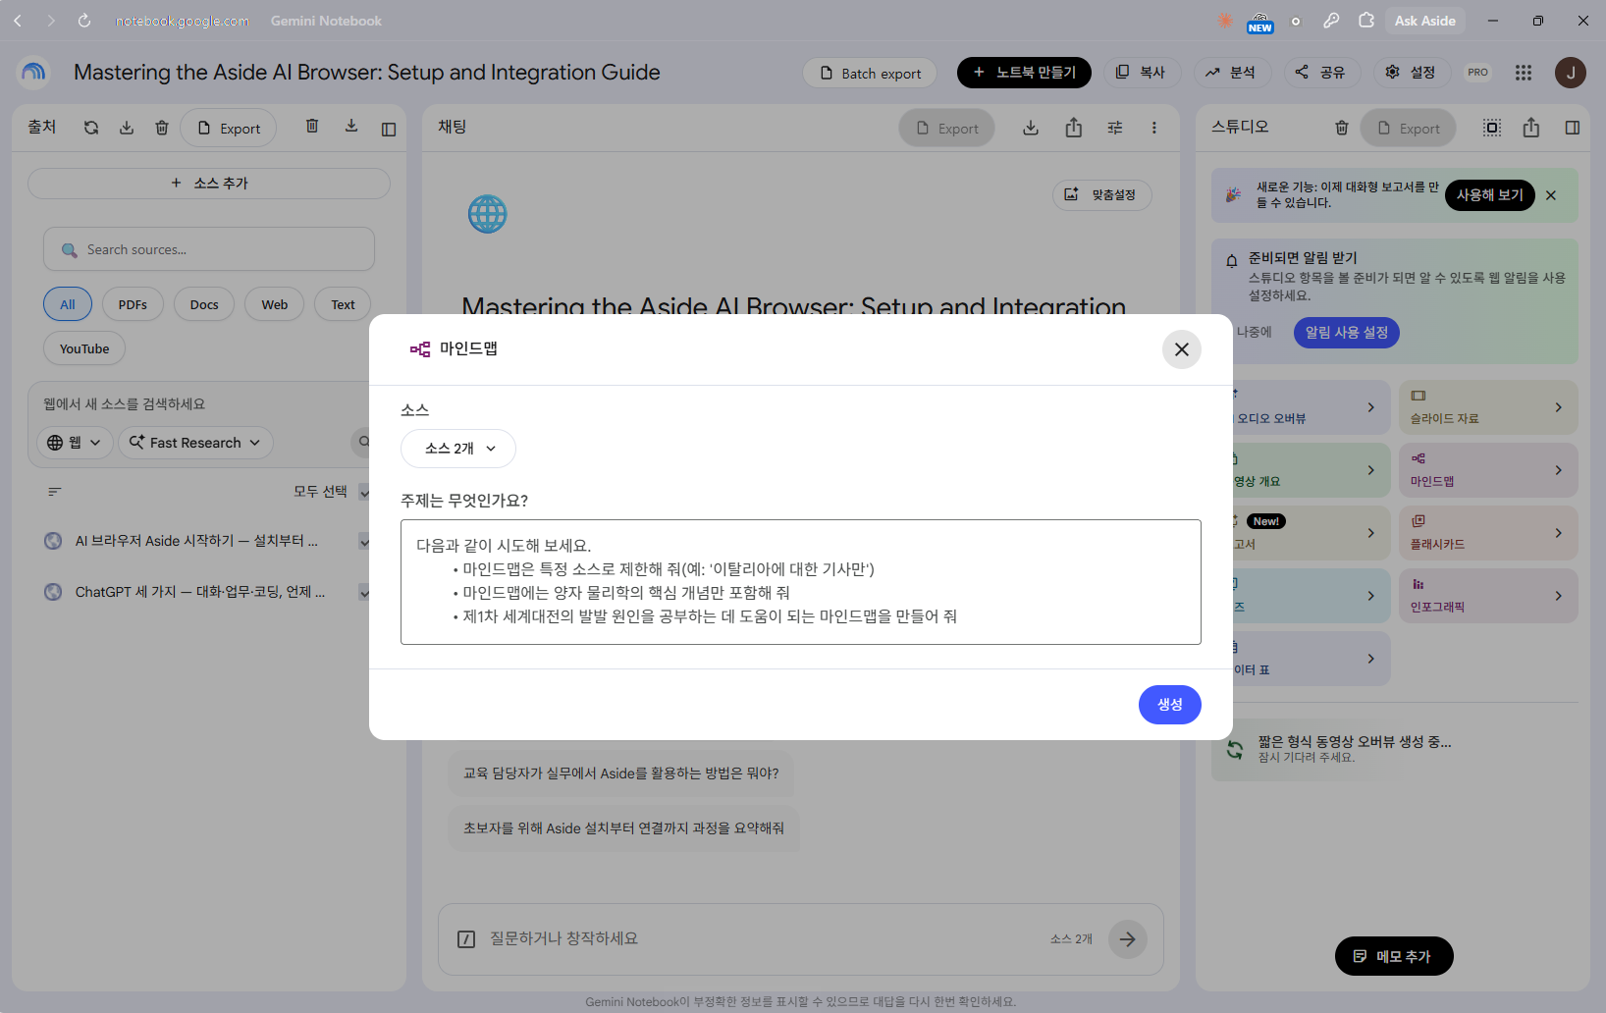The image size is (1606, 1013).
Task: Toggle the 모두 선택 checkbox
Action: pyautogui.click(x=363, y=492)
